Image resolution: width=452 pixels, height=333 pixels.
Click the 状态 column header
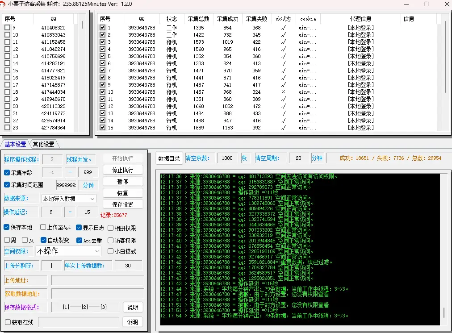(172, 19)
